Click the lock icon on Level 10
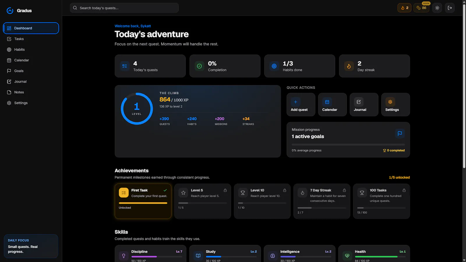 [285, 190]
